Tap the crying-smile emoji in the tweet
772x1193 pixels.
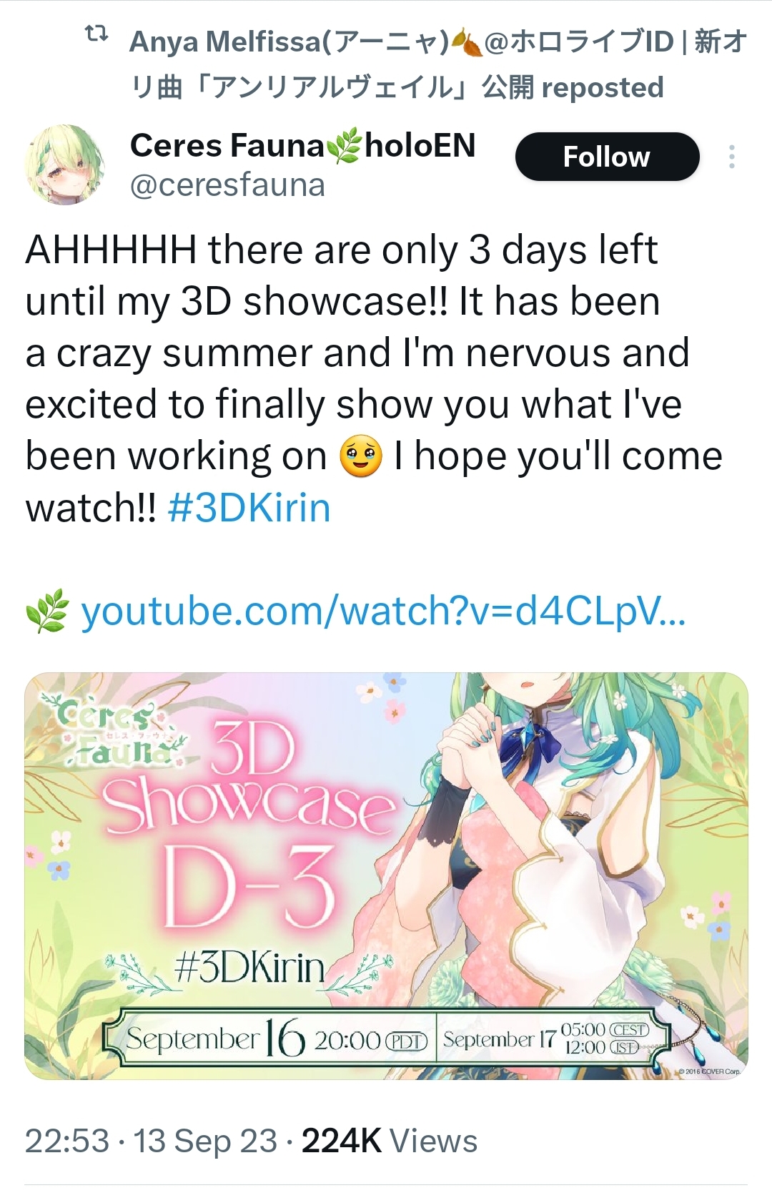(361, 458)
